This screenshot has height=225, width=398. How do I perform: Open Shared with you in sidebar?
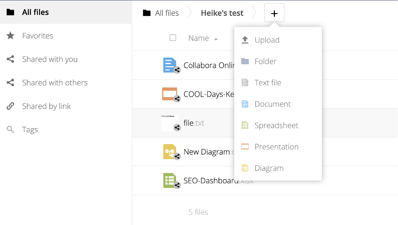coord(50,59)
